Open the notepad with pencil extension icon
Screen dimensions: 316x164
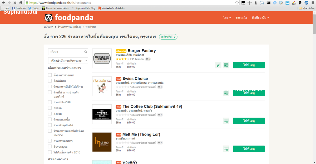click(281, 3)
